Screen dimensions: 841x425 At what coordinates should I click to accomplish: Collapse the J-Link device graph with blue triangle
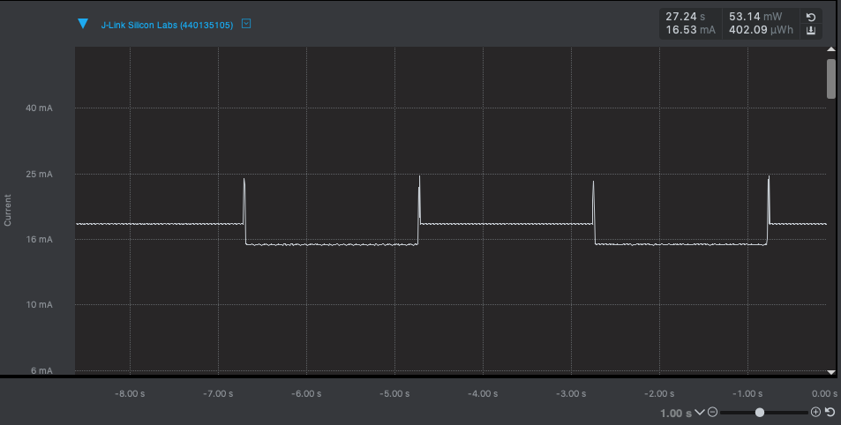(x=83, y=24)
